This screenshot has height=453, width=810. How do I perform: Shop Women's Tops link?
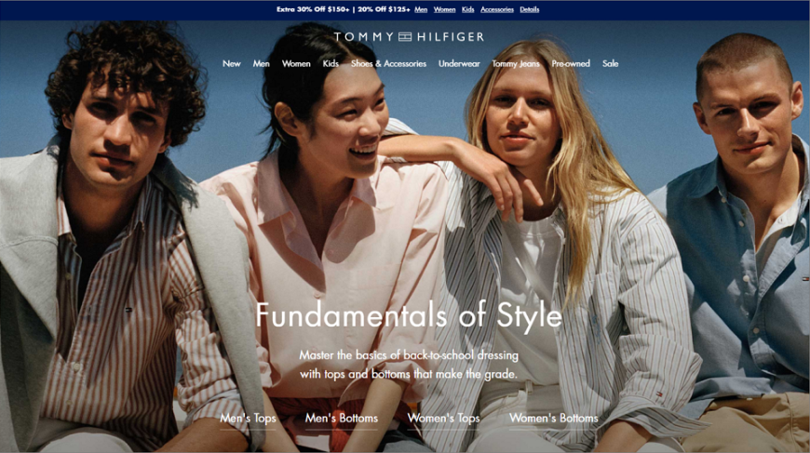(444, 419)
